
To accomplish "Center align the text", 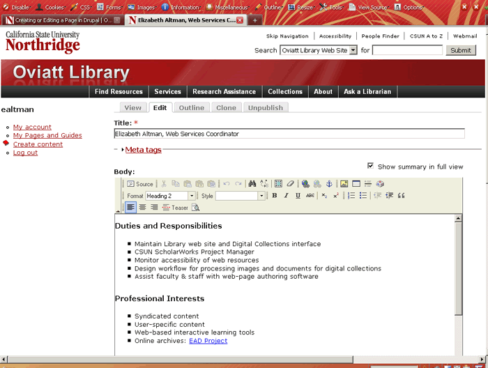I will coord(142,208).
